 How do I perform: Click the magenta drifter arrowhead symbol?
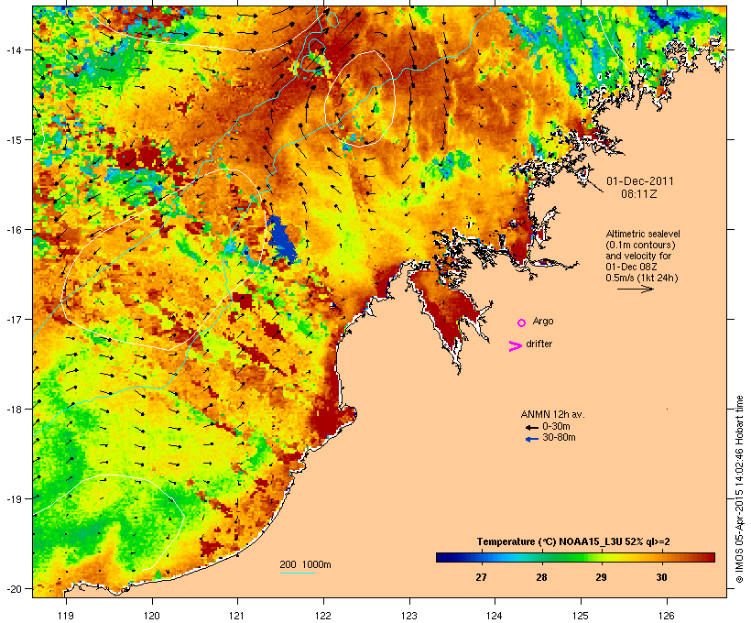[x=515, y=346]
